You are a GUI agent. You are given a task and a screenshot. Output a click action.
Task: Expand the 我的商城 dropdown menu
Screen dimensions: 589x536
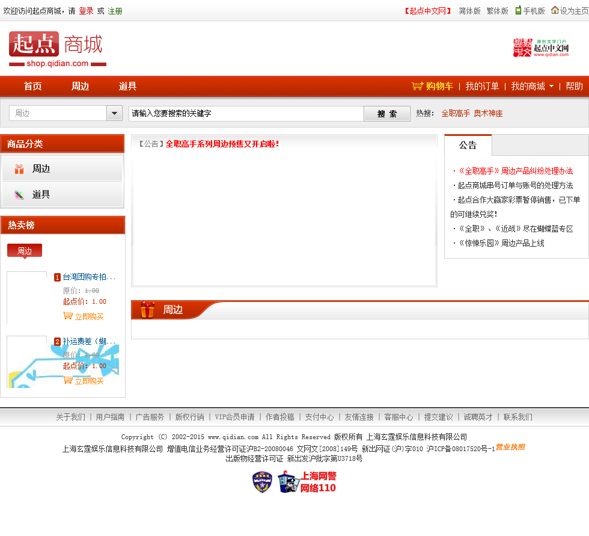pyautogui.click(x=551, y=86)
